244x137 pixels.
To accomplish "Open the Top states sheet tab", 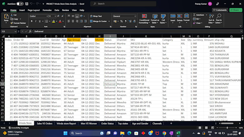I will [x=123, y=123].
